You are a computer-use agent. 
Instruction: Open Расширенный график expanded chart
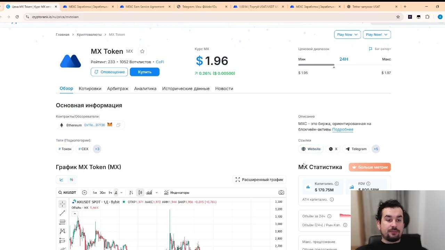[x=259, y=180]
